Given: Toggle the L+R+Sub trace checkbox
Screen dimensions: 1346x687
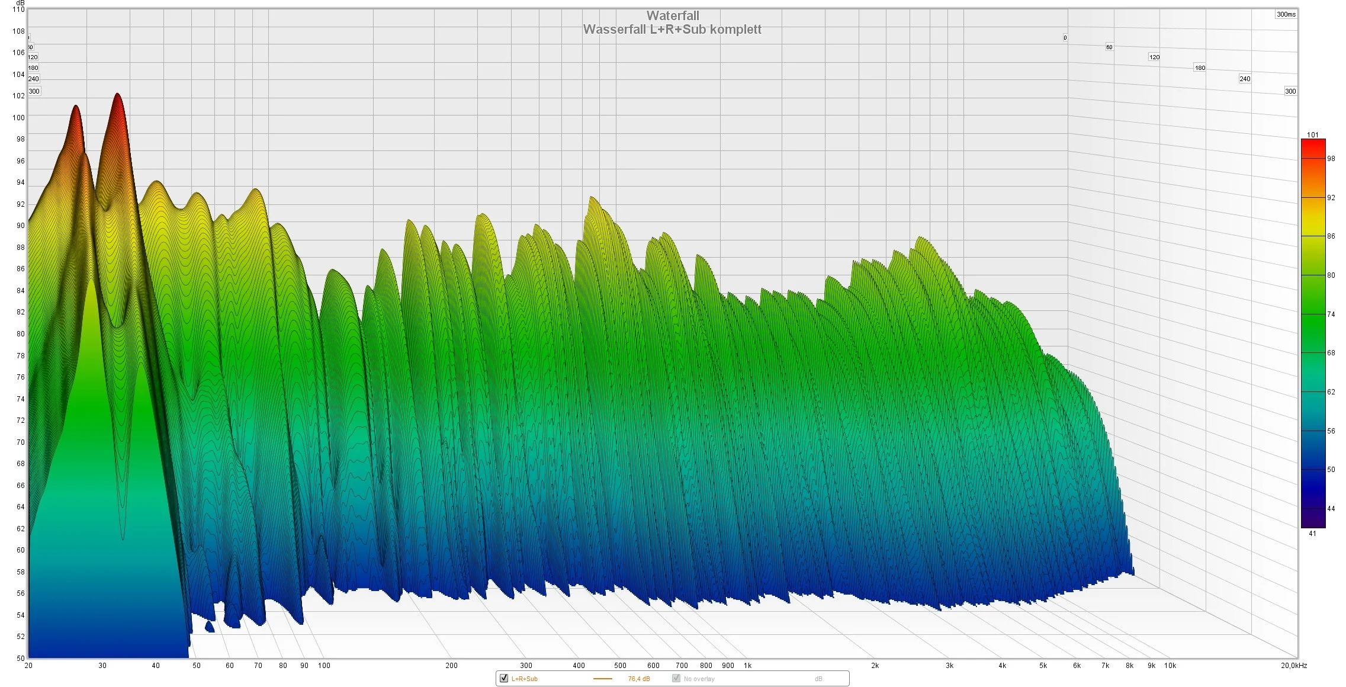Looking at the screenshot, I should 504,678.
